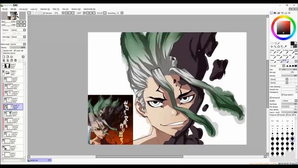Viewport: 298px width, 168px height.
Task: Open the Stabilizer dropdown in toolbar
Action: coord(122,13)
